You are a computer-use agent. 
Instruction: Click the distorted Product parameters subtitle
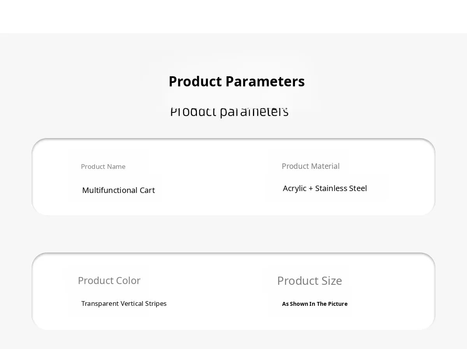pos(229,112)
